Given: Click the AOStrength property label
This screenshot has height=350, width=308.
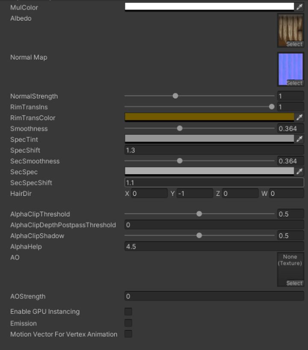Looking at the screenshot, I should (28, 297).
